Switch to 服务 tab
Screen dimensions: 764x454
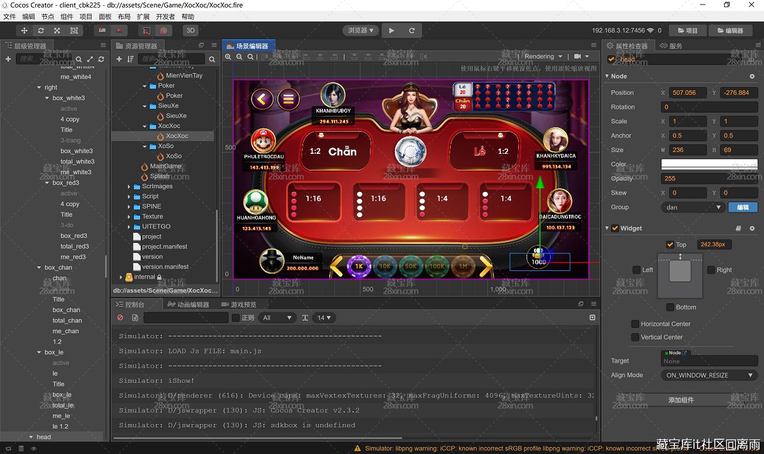tap(671, 46)
